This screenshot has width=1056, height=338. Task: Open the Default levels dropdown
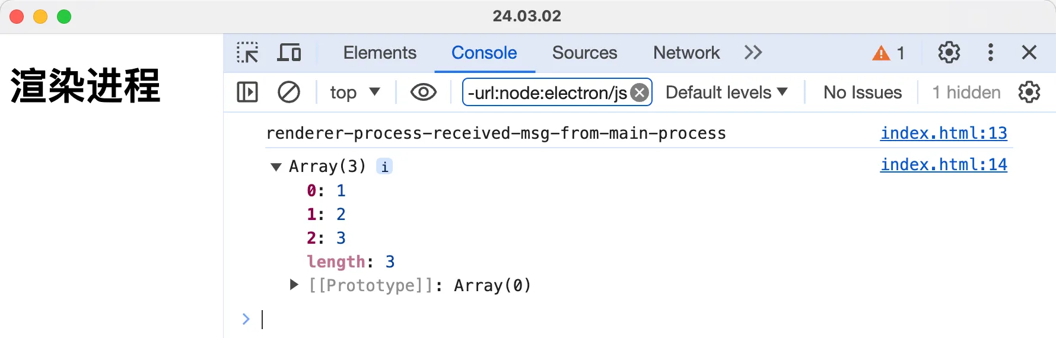(726, 93)
